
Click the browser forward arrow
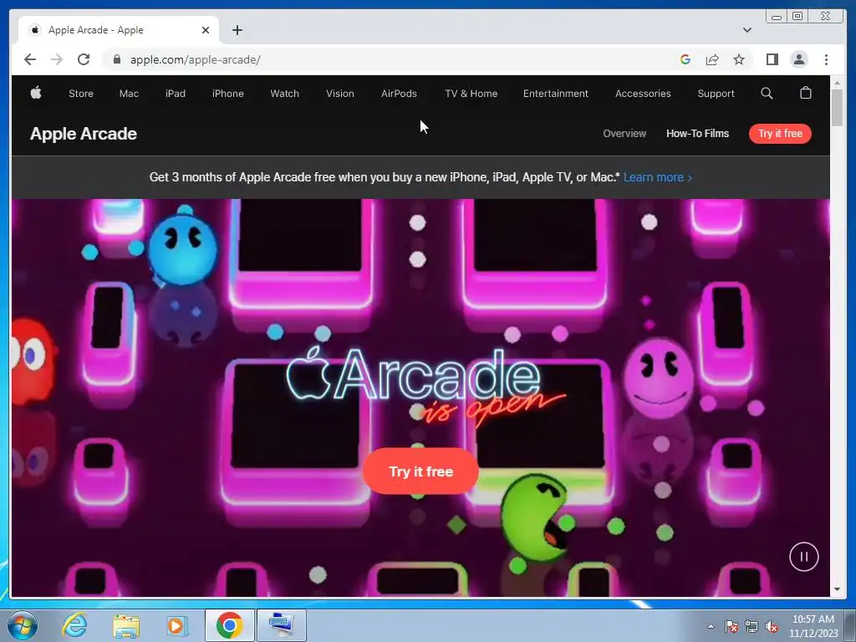click(57, 59)
